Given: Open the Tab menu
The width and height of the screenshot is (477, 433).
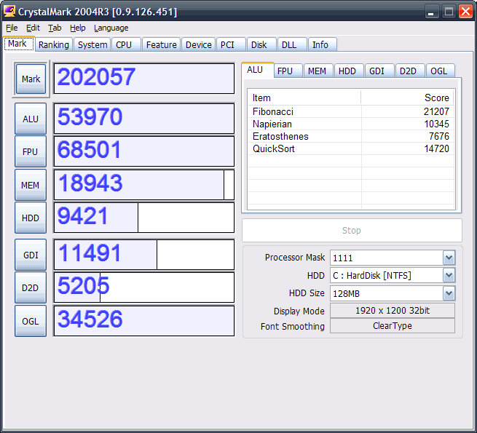Looking at the screenshot, I should click(x=55, y=28).
